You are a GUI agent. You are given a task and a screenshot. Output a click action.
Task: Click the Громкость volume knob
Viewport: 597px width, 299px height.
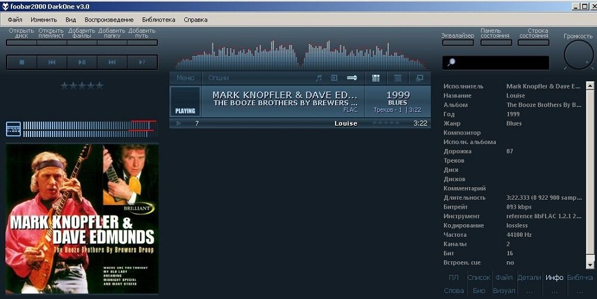click(x=578, y=55)
